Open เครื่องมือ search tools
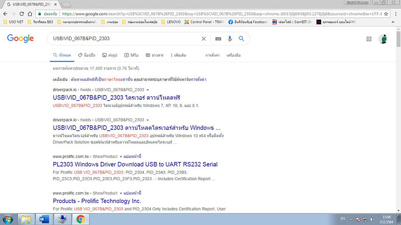Viewport: 401px width, 225px height. click(x=234, y=55)
